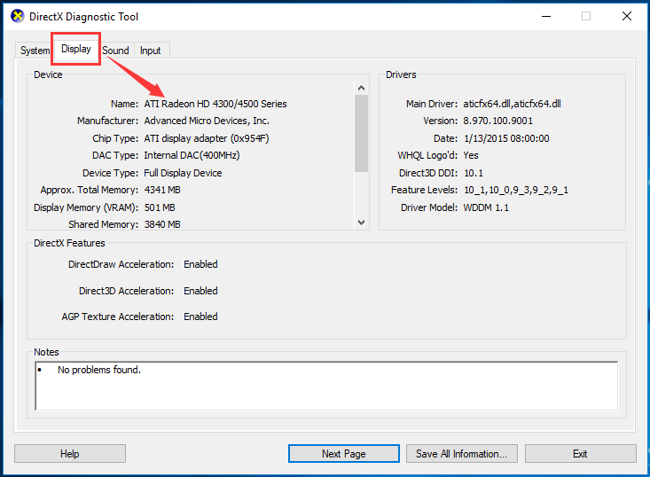Click the WHQL Logo'd Yes value
Screen dimensions: 650x477
click(x=471, y=155)
